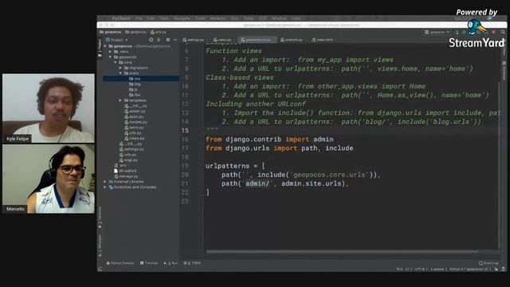The image size is (510, 287).
Task: Collapse the inner geopocos package folder
Action: [110, 57]
